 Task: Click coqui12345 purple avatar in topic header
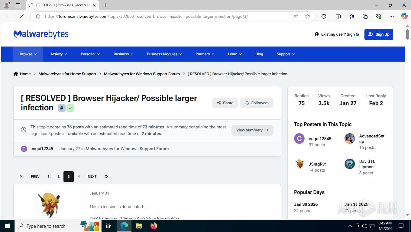[24, 149]
